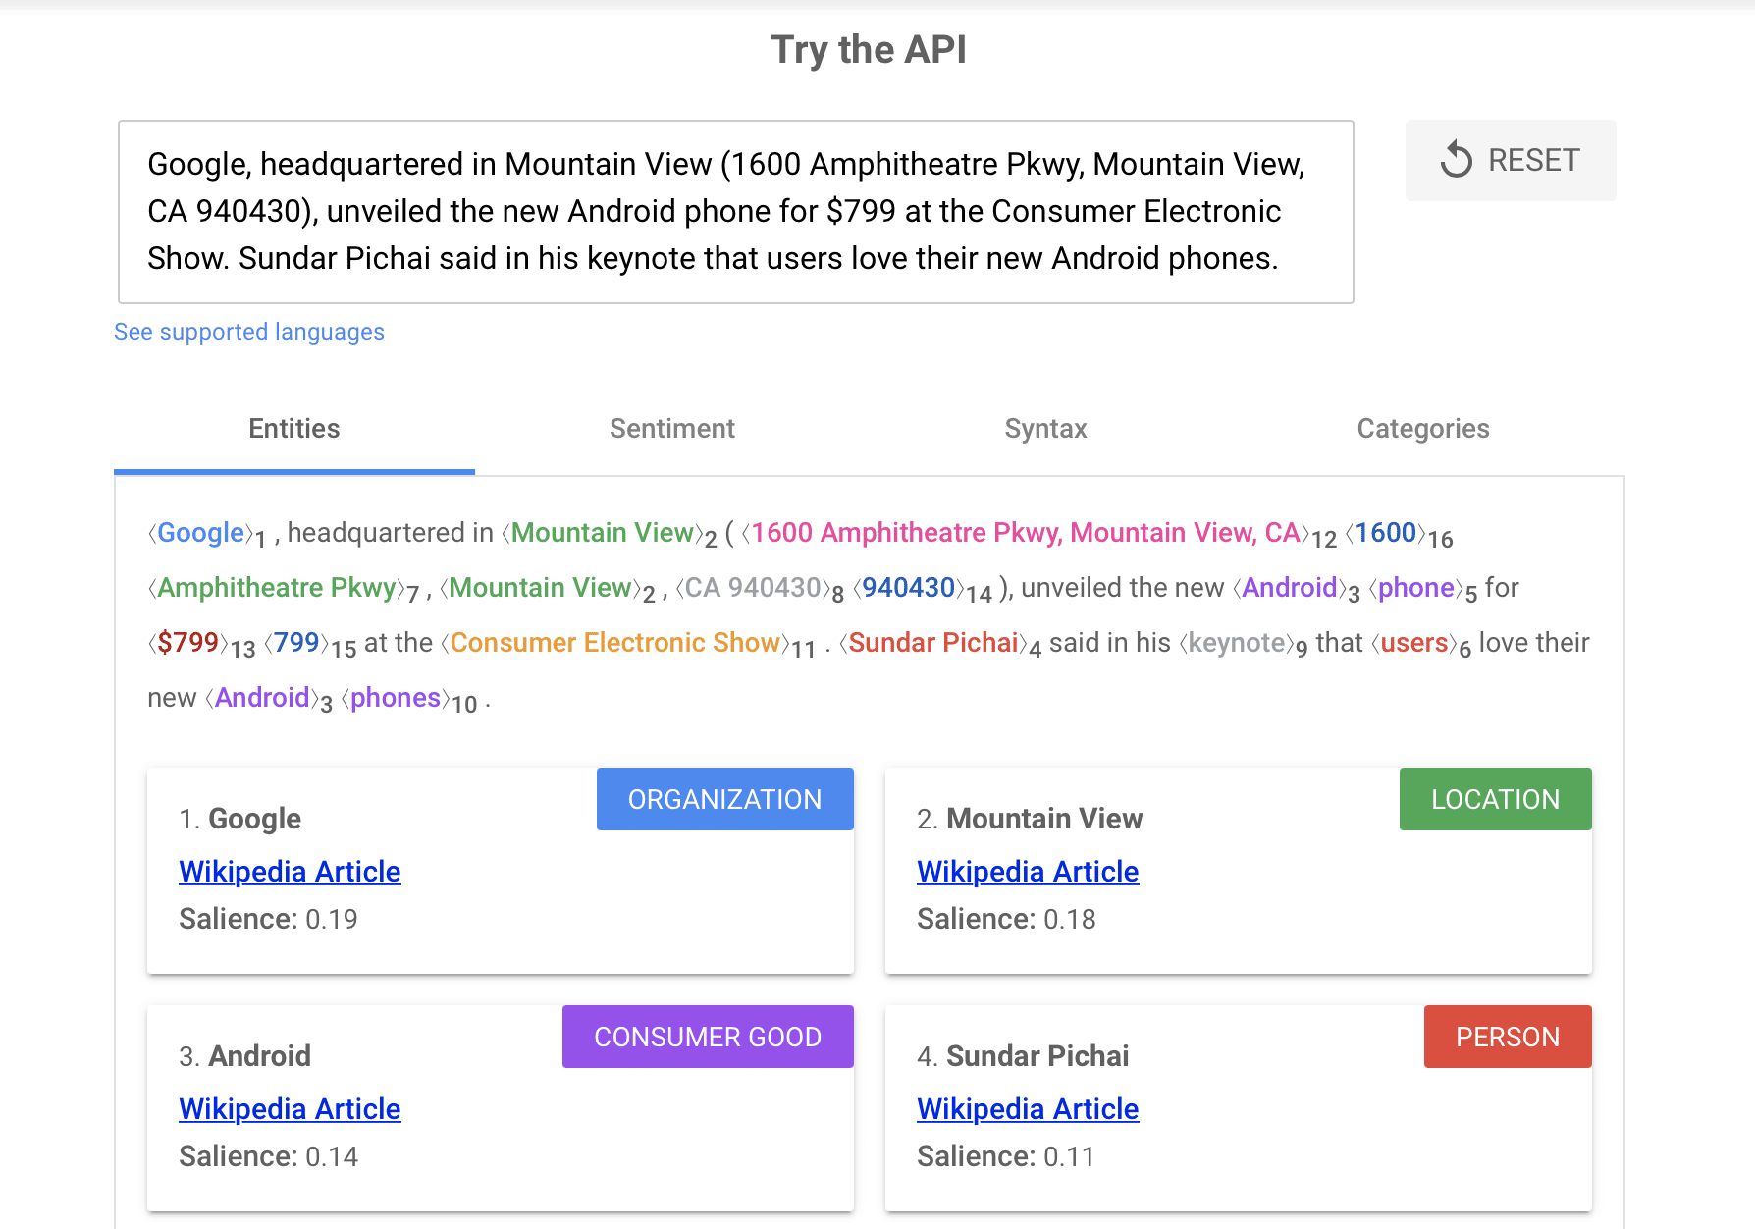Click the highlighted Google entity in annotated text
This screenshot has width=1755, height=1229.
(200, 533)
